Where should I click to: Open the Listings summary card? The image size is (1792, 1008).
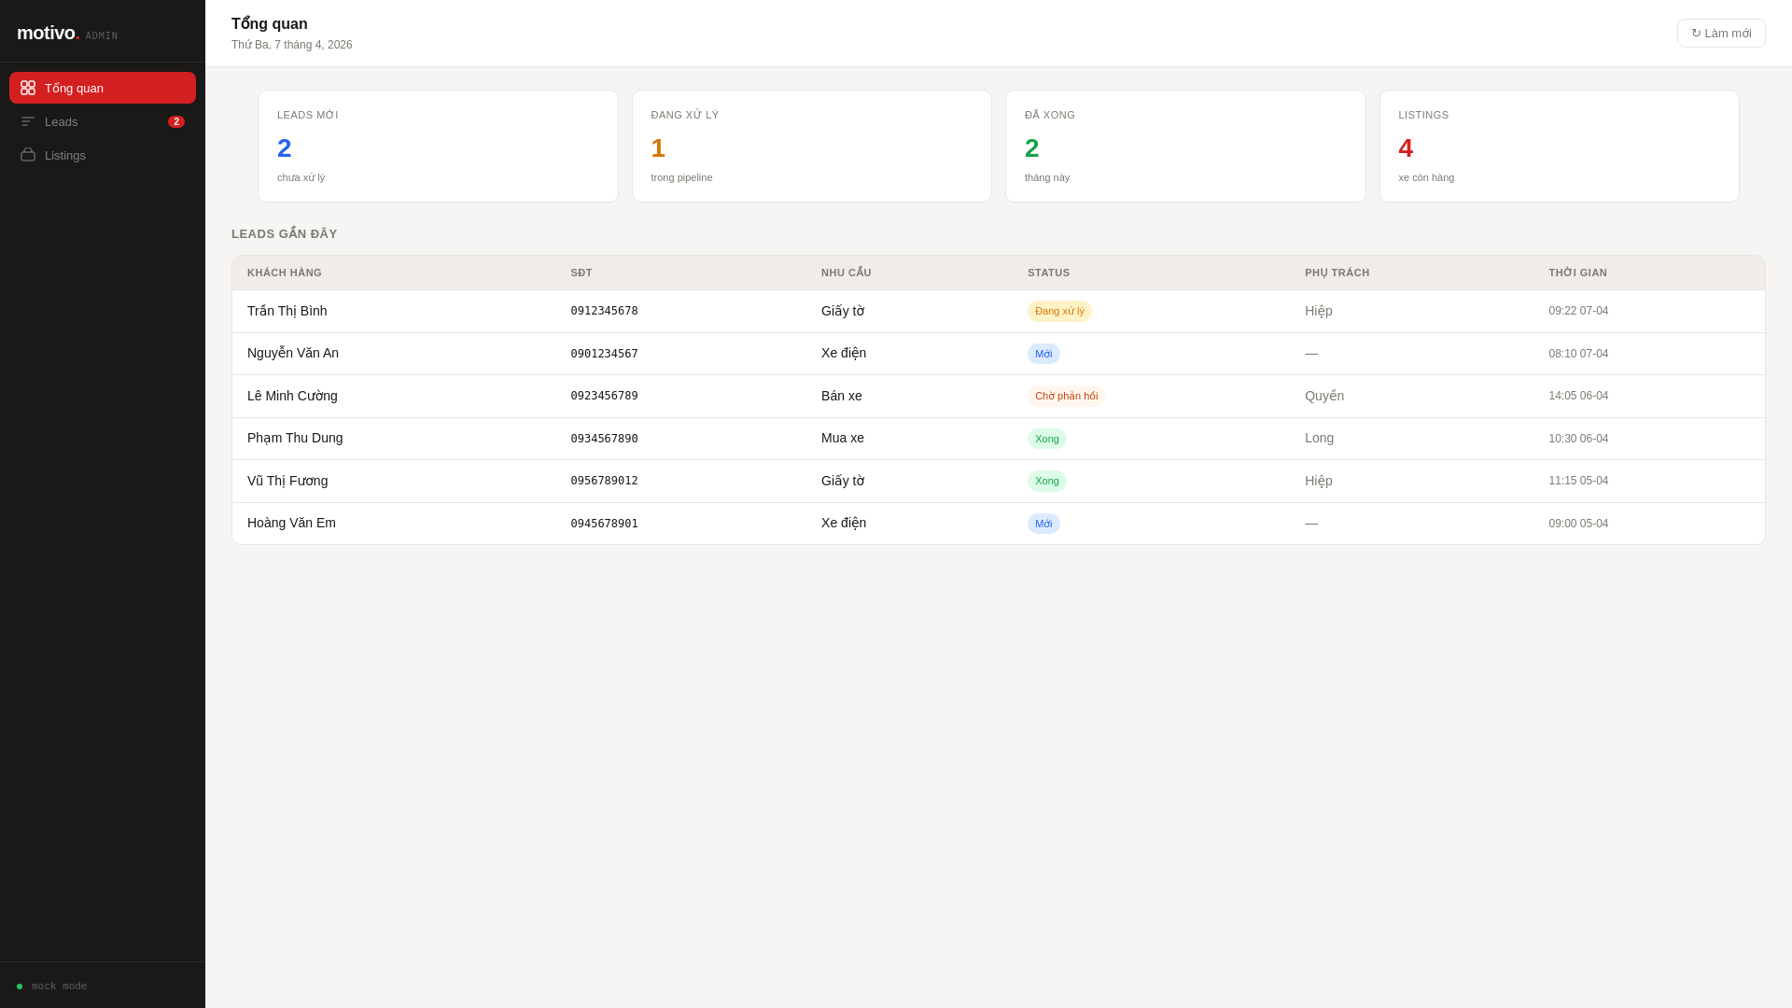tap(1560, 146)
